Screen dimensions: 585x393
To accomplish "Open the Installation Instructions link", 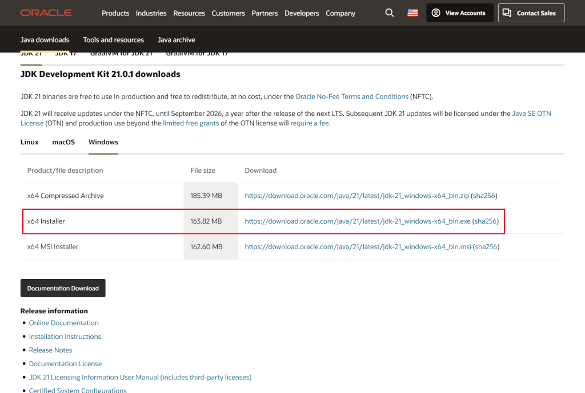I will click(x=65, y=337).
